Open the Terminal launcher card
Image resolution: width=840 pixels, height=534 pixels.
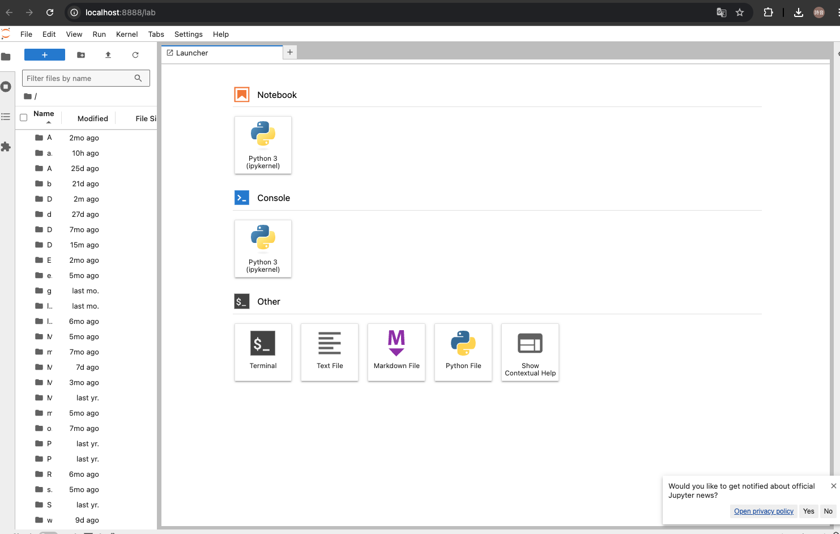(263, 352)
